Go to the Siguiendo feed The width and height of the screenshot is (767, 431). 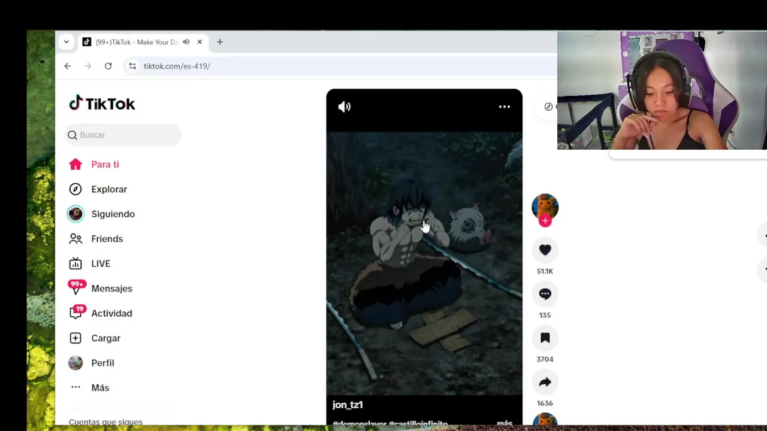(113, 214)
